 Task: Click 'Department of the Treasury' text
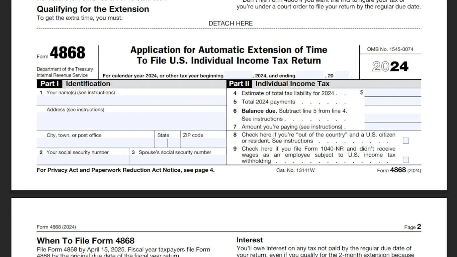pos(65,69)
